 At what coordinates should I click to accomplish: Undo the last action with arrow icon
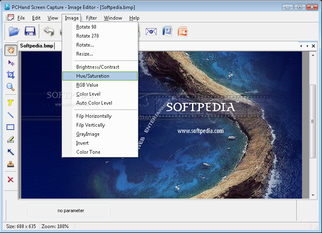49,31
